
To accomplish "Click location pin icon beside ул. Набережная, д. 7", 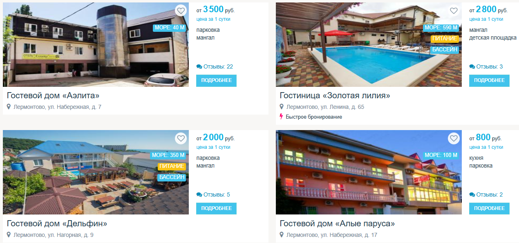I will click(9, 107).
